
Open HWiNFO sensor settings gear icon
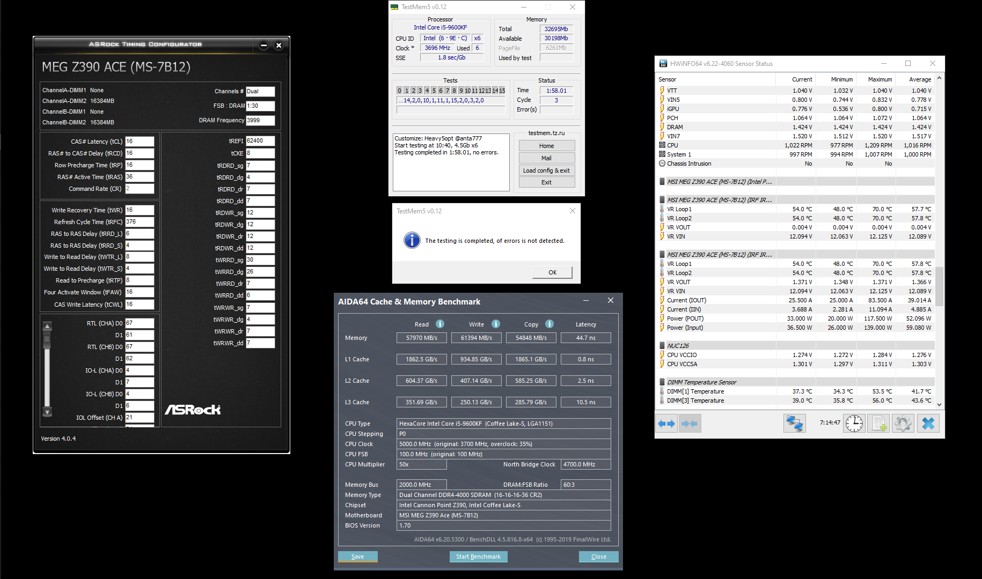pos(903,424)
